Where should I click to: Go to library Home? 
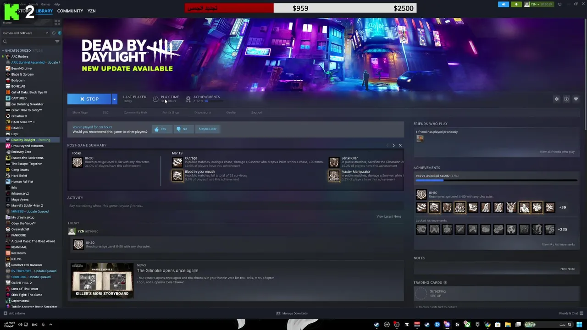pyautogui.click(x=7, y=22)
